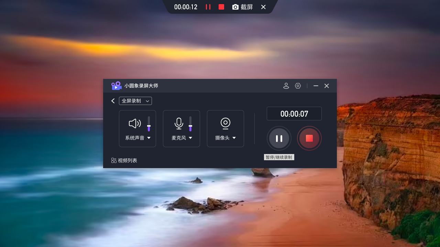This screenshot has height=247, width=440.
Task: Click the 小圆象录屏大师 app logo
Action: point(117,85)
